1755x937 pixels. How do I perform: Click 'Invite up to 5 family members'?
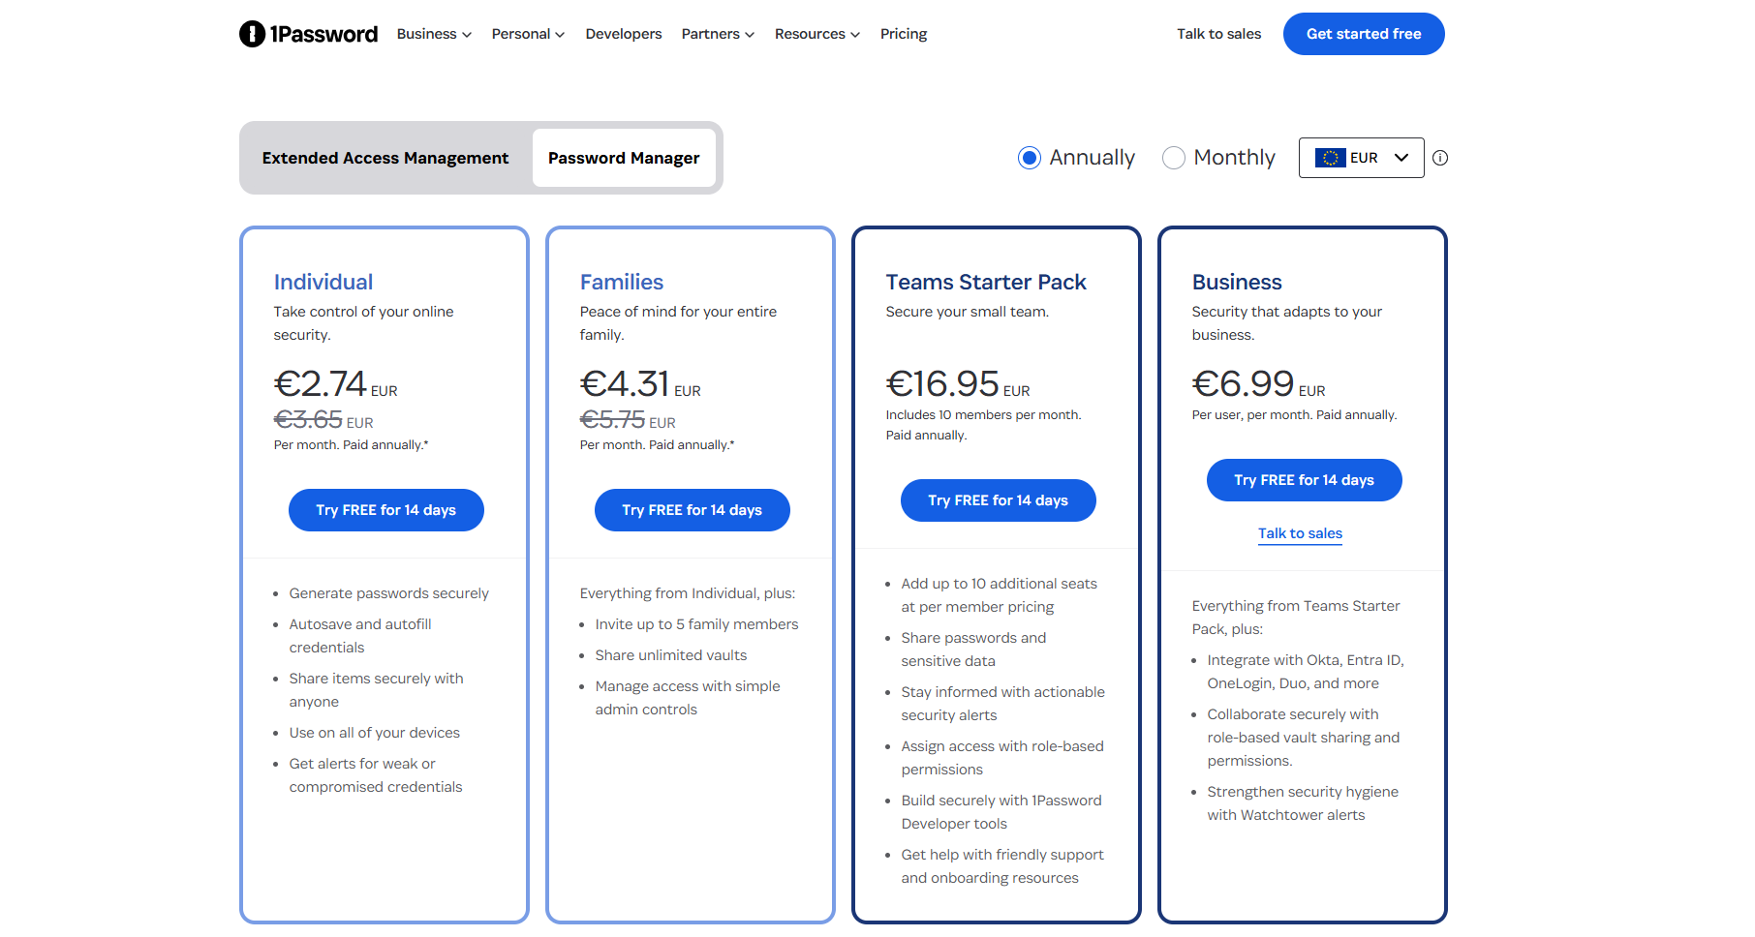696,624
